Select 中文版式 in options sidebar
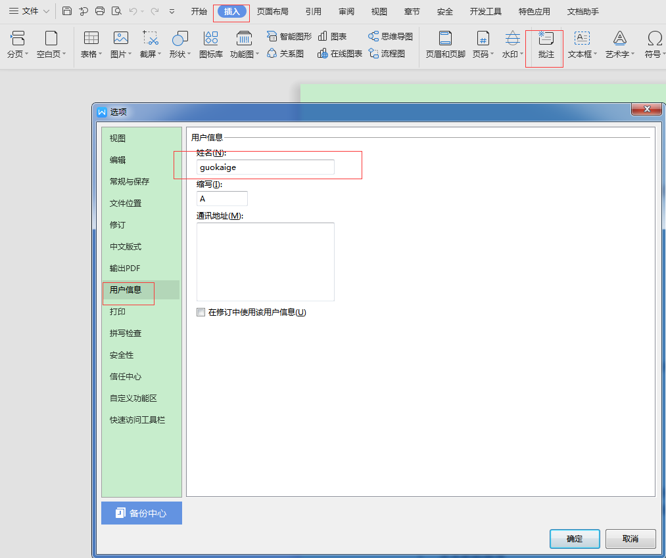 (x=126, y=246)
